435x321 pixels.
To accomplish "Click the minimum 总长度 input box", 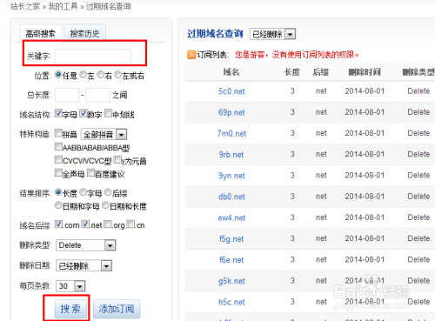I will point(67,95).
